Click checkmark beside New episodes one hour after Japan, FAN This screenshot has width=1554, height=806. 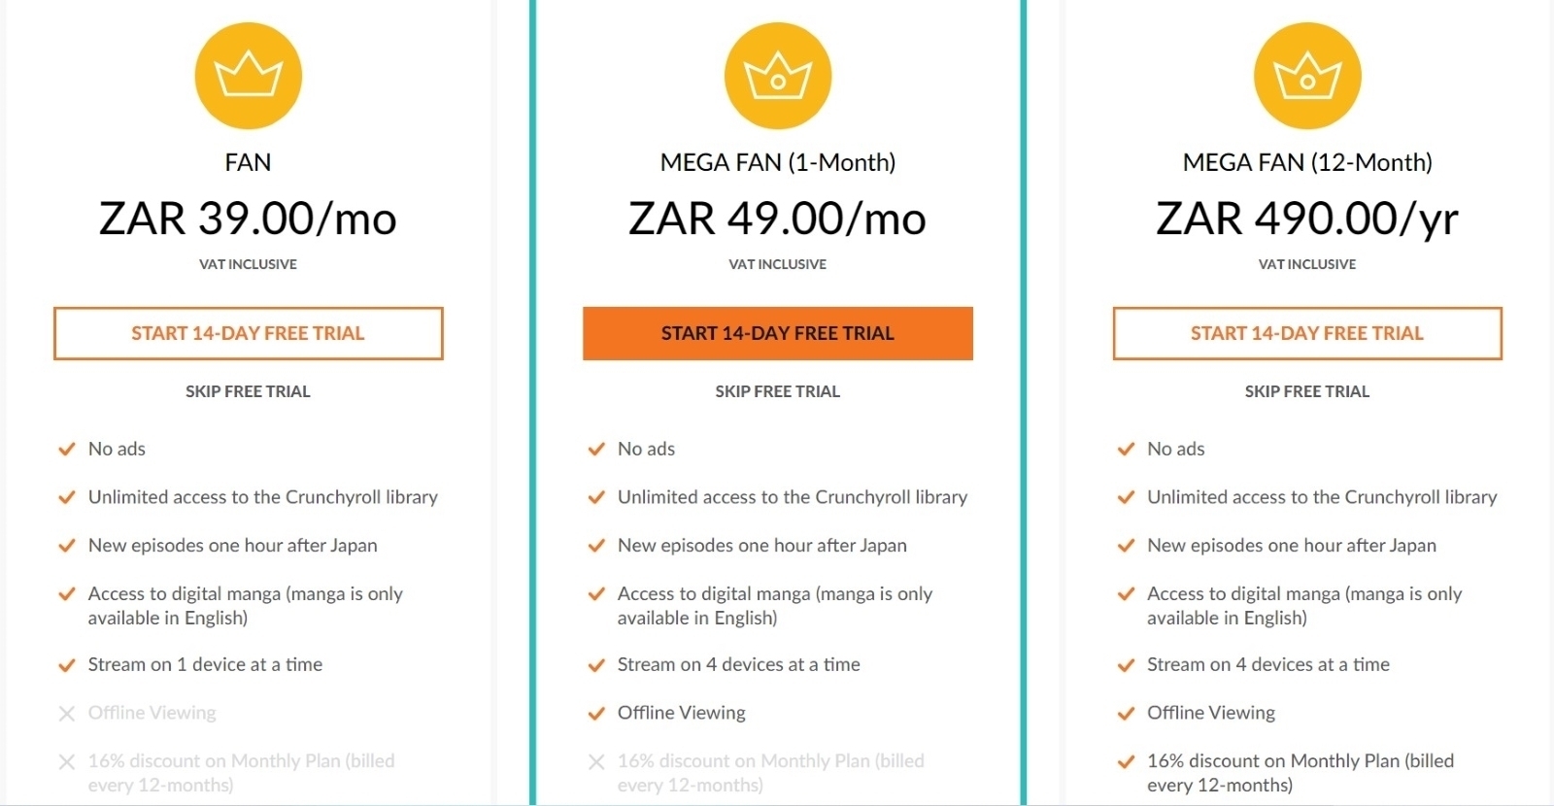click(66, 546)
